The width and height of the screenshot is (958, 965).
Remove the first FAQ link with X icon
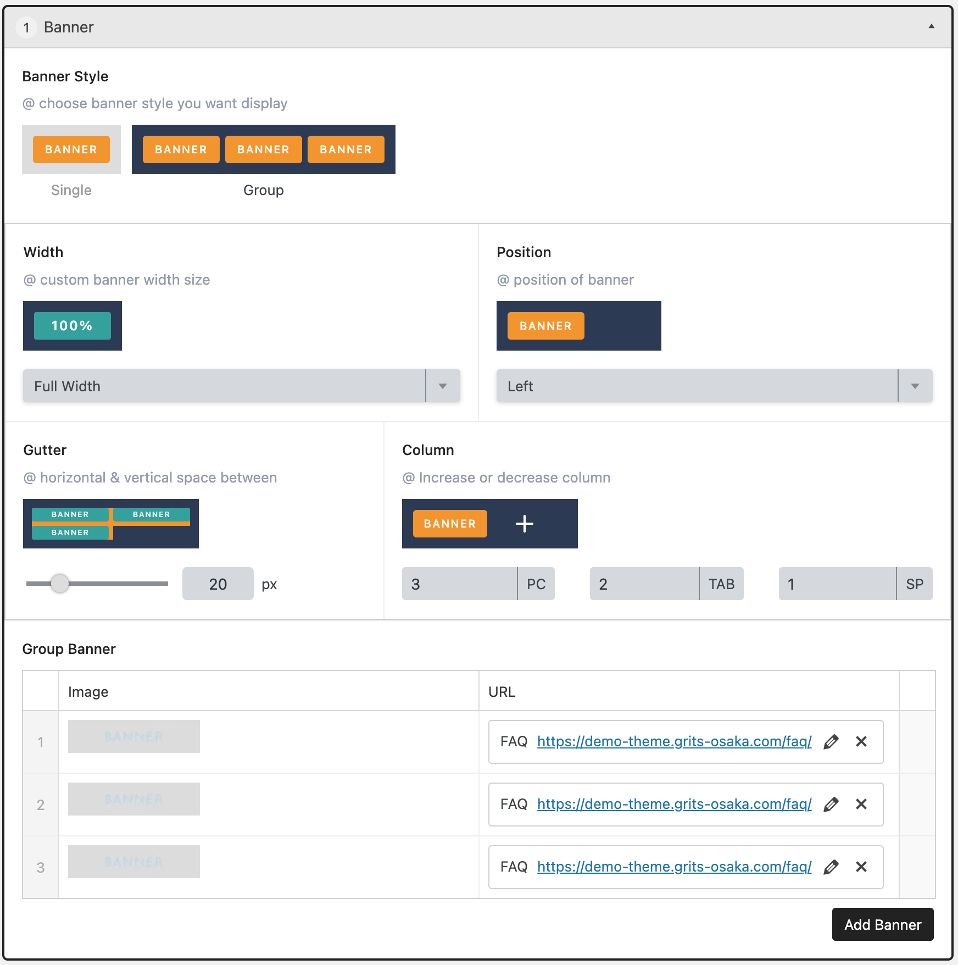click(x=861, y=742)
